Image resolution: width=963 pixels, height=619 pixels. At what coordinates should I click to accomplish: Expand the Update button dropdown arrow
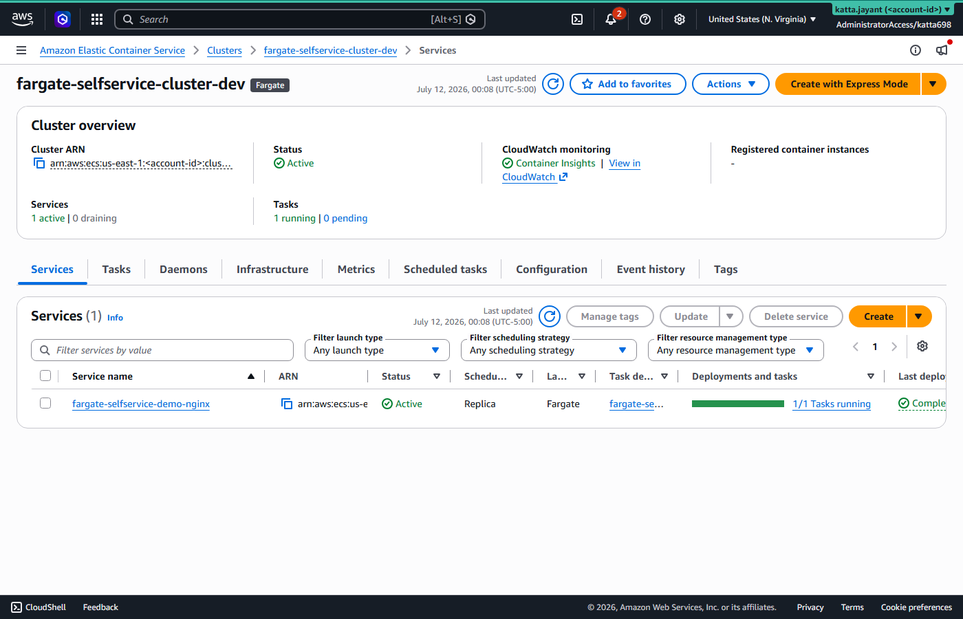click(731, 316)
